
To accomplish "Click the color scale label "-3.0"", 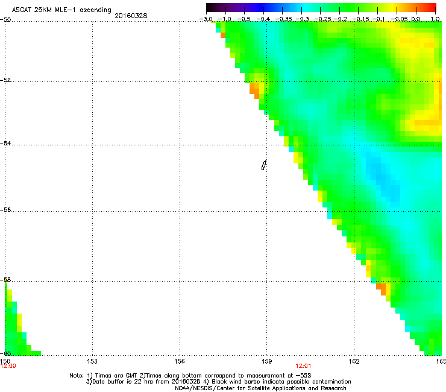I will pyautogui.click(x=206, y=19).
